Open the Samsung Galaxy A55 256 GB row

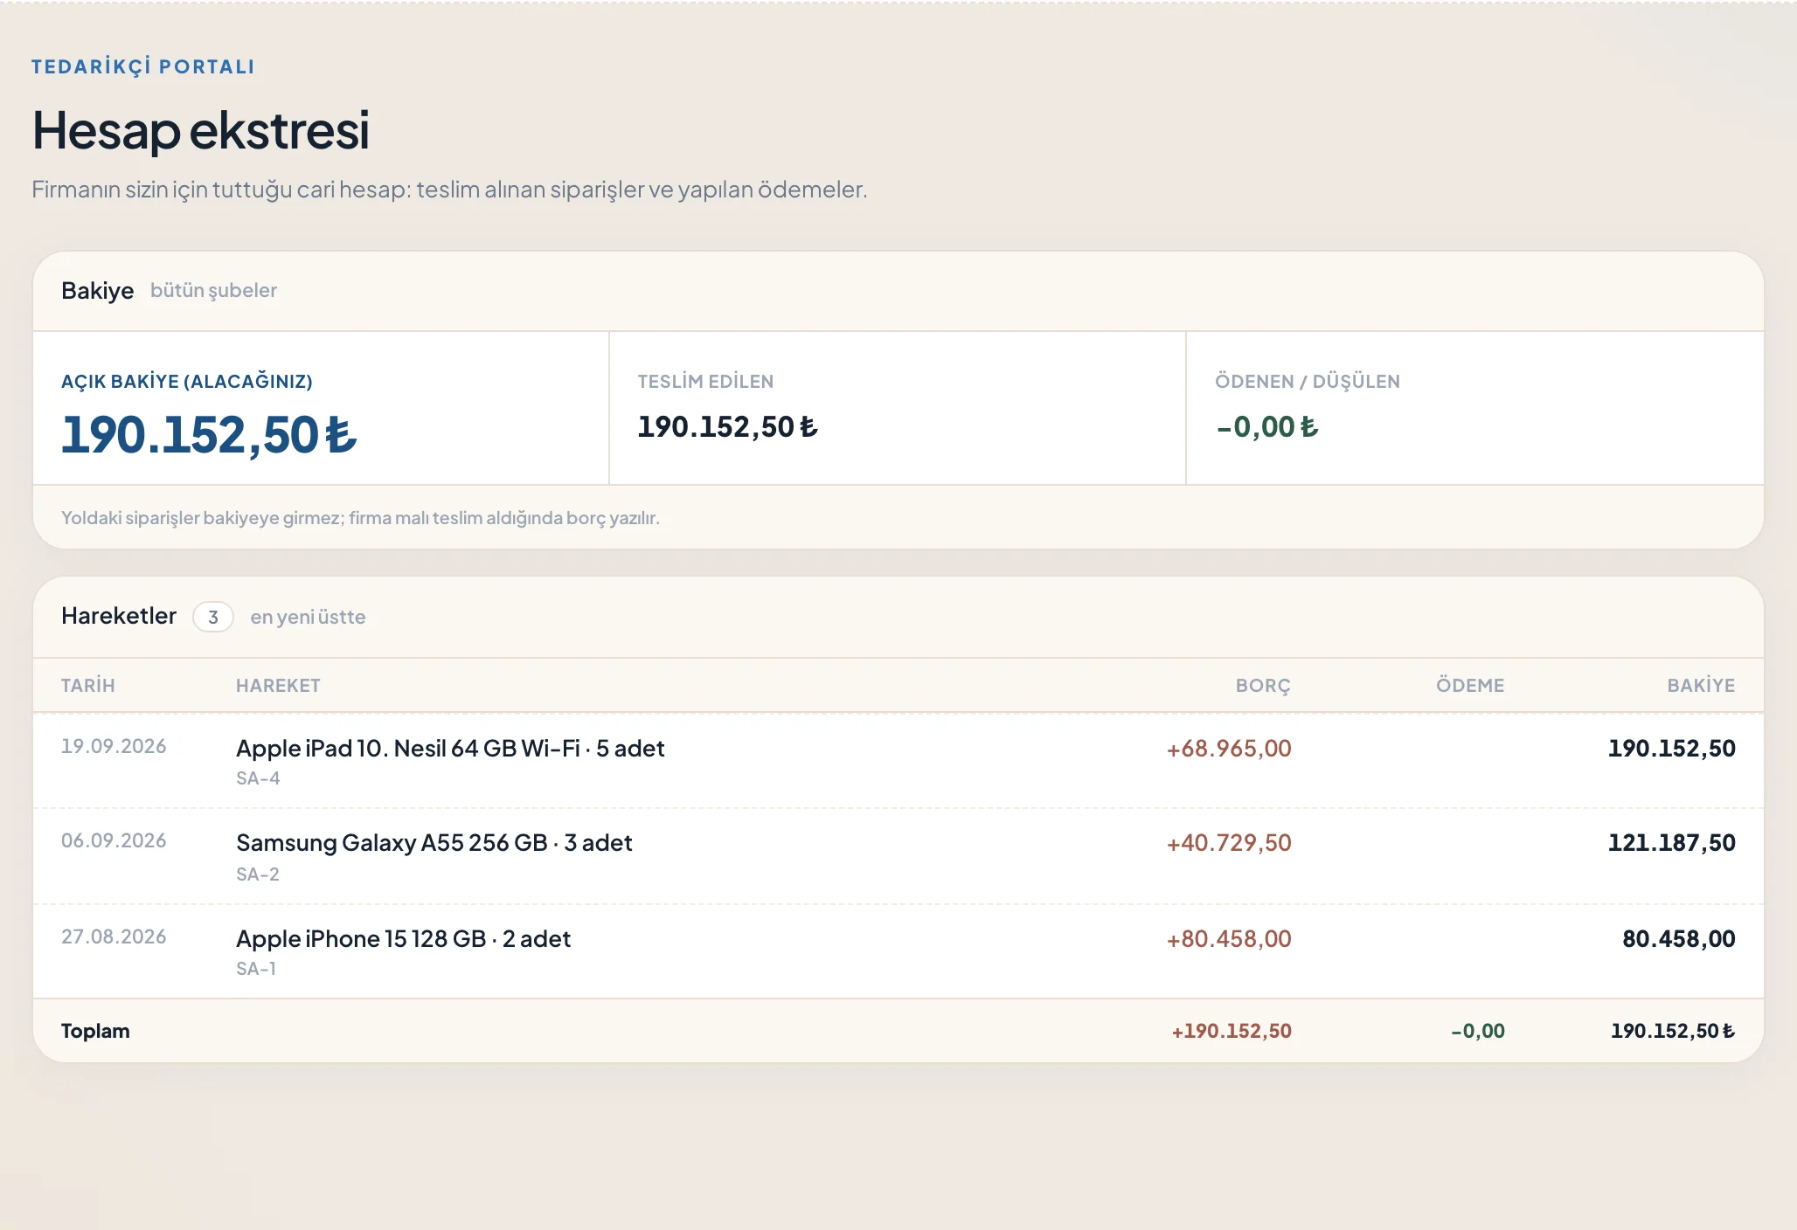[898, 856]
